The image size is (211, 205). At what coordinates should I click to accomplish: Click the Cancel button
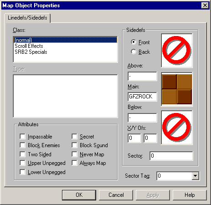coord(116,195)
